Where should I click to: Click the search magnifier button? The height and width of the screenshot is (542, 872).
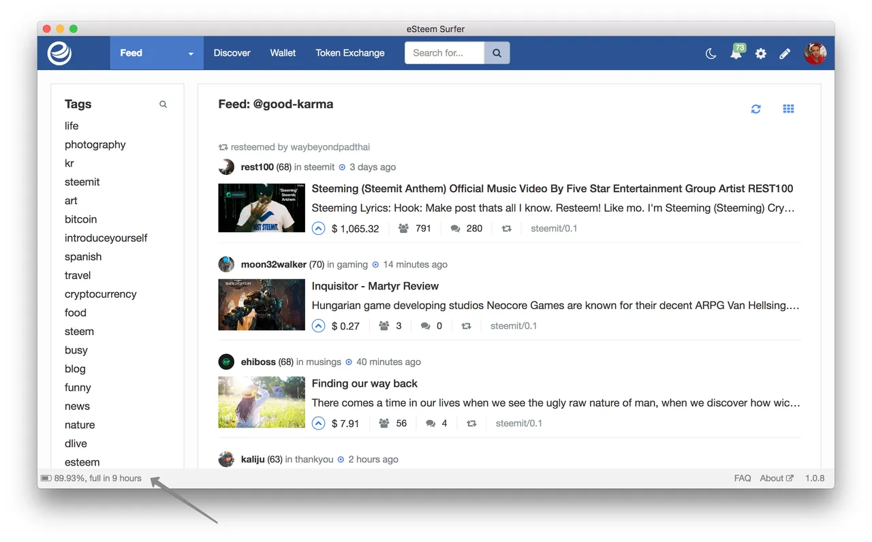point(497,53)
